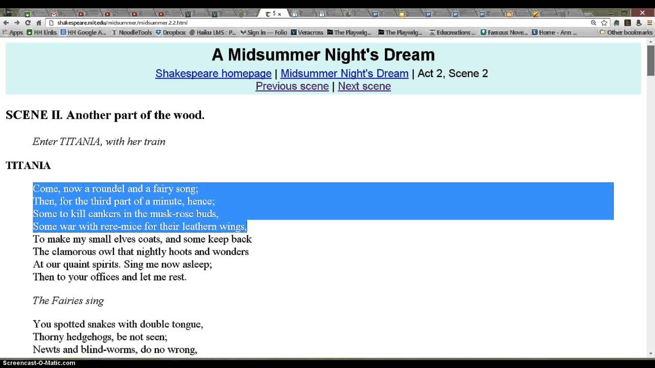The image size is (655, 368).
Task: Go to the Previous scene link
Action: [x=292, y=86]
